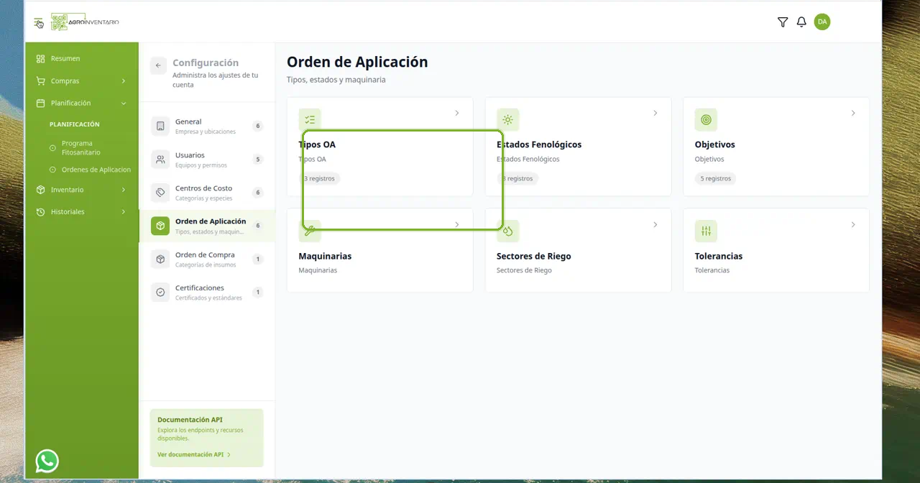Click the Tipos OA checklist icon
The image size is (920, 483).
pos(310,120)
